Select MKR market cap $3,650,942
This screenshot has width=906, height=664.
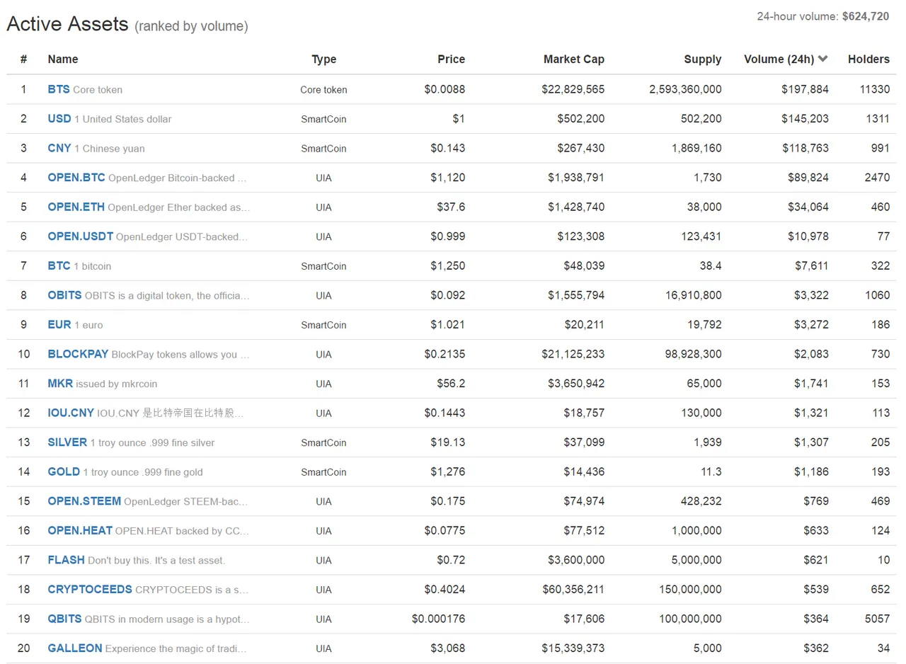click(x=576, y=384)
